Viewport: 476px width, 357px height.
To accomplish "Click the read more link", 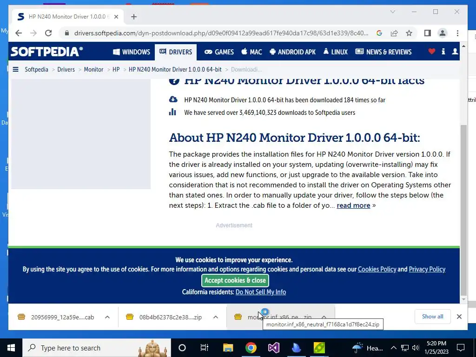I will (x=353, y=205).
